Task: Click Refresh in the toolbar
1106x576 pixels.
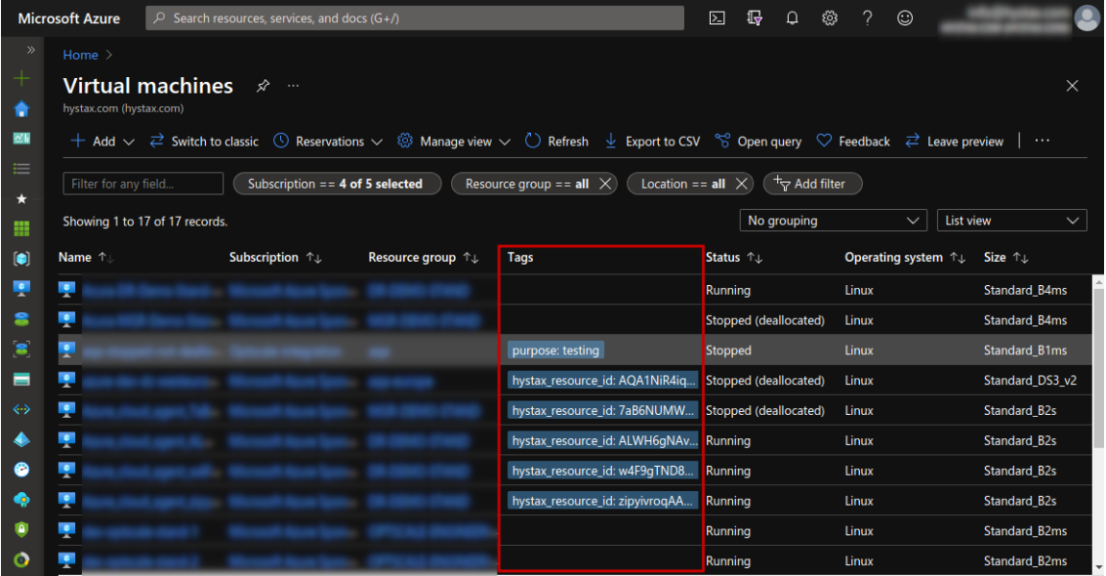Action: 556,141
